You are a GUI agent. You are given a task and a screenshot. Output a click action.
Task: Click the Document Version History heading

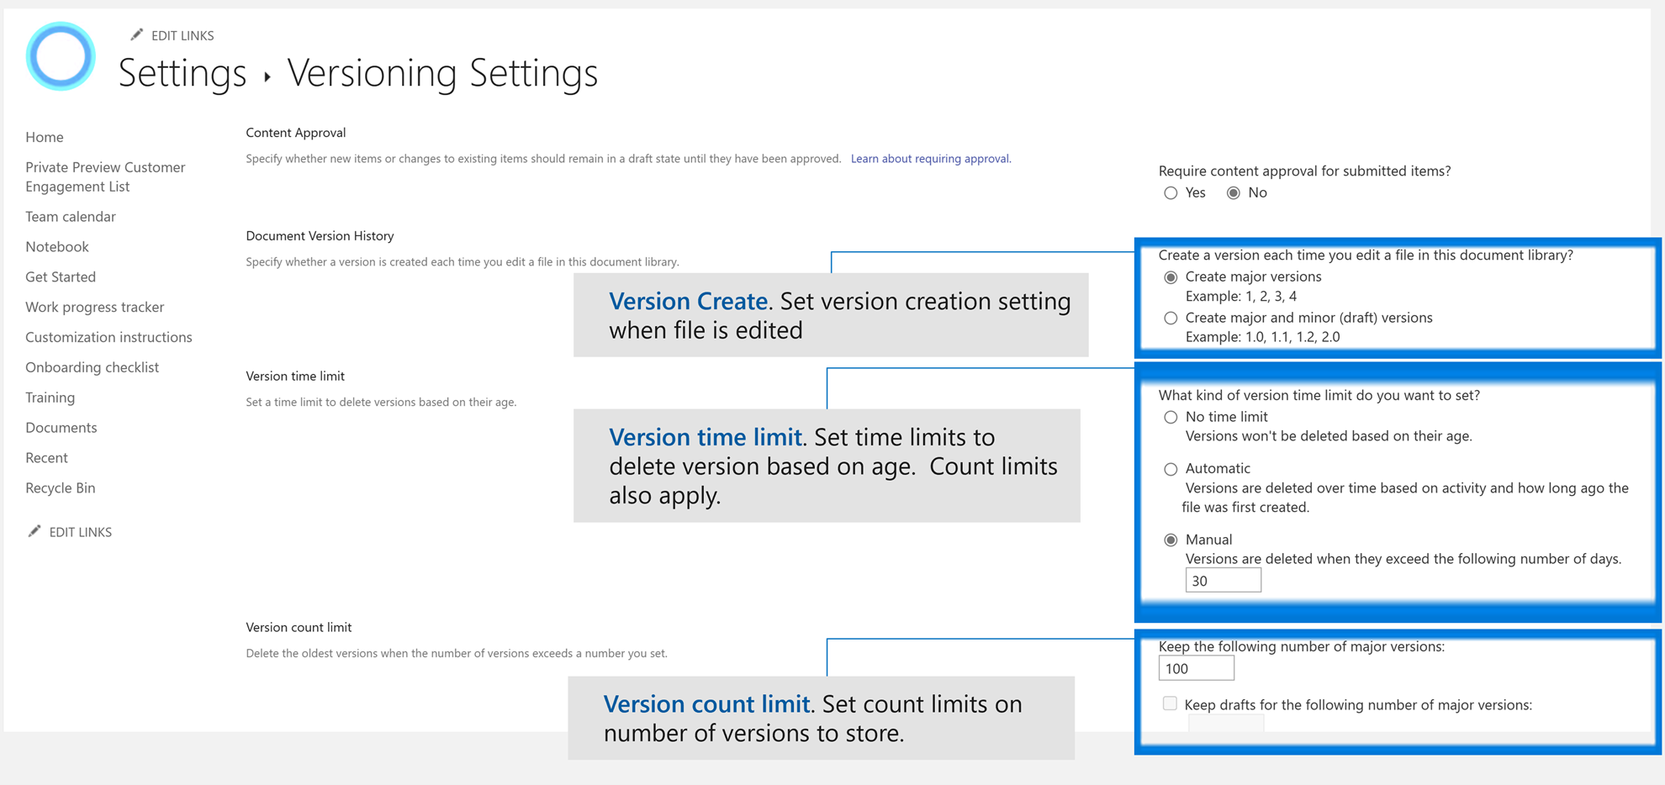pyautogui.click(x=320, y=236)
